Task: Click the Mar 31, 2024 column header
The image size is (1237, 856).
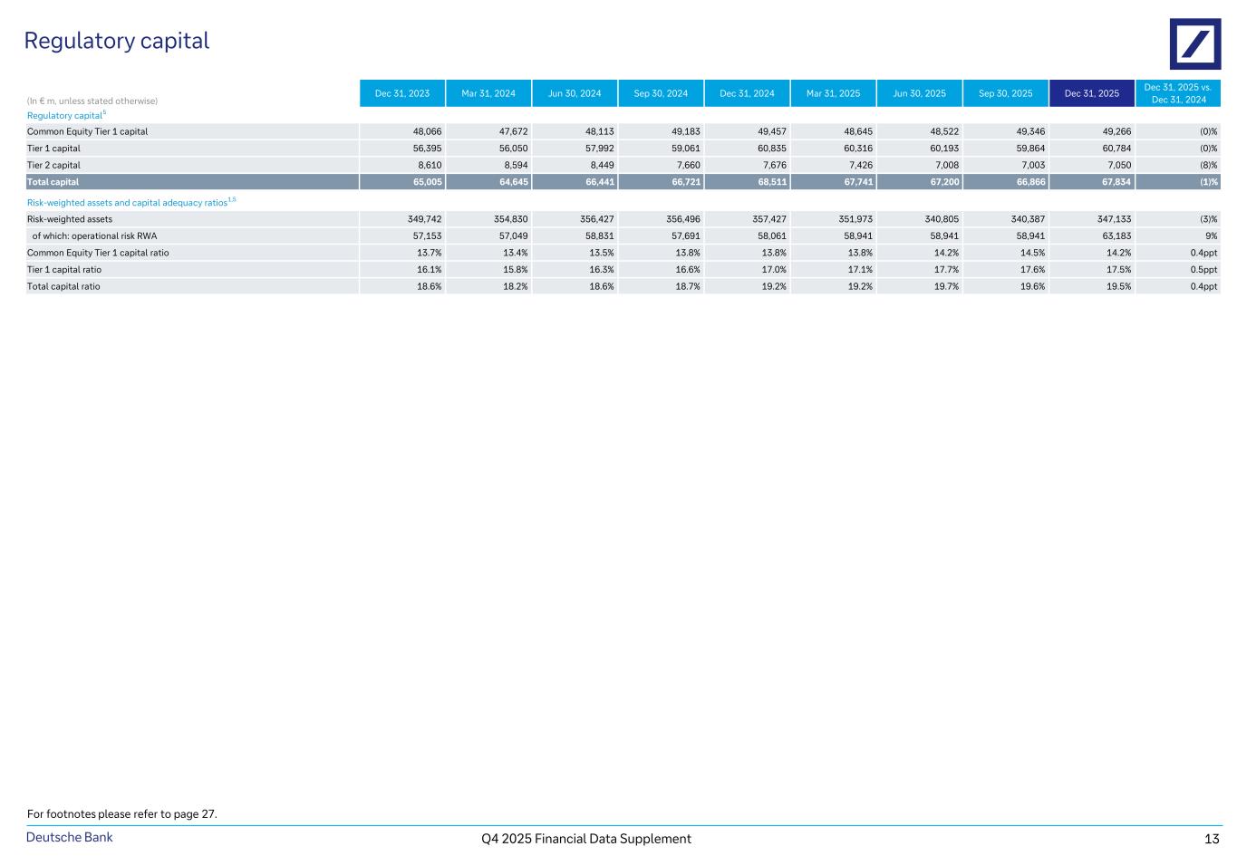Action: coord(488,93)
